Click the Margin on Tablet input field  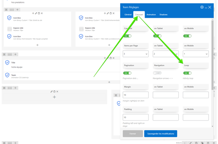166,95
